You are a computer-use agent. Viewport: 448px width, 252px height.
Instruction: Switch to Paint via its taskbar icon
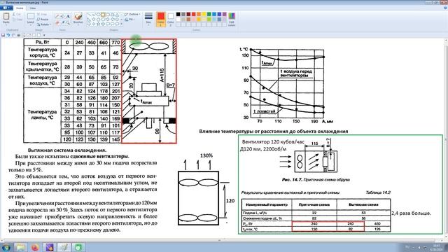click(x=64, y=247)
